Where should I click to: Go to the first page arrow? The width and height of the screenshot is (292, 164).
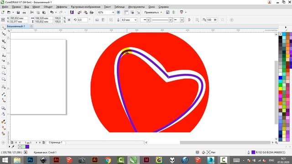click(x=16, y=143)
